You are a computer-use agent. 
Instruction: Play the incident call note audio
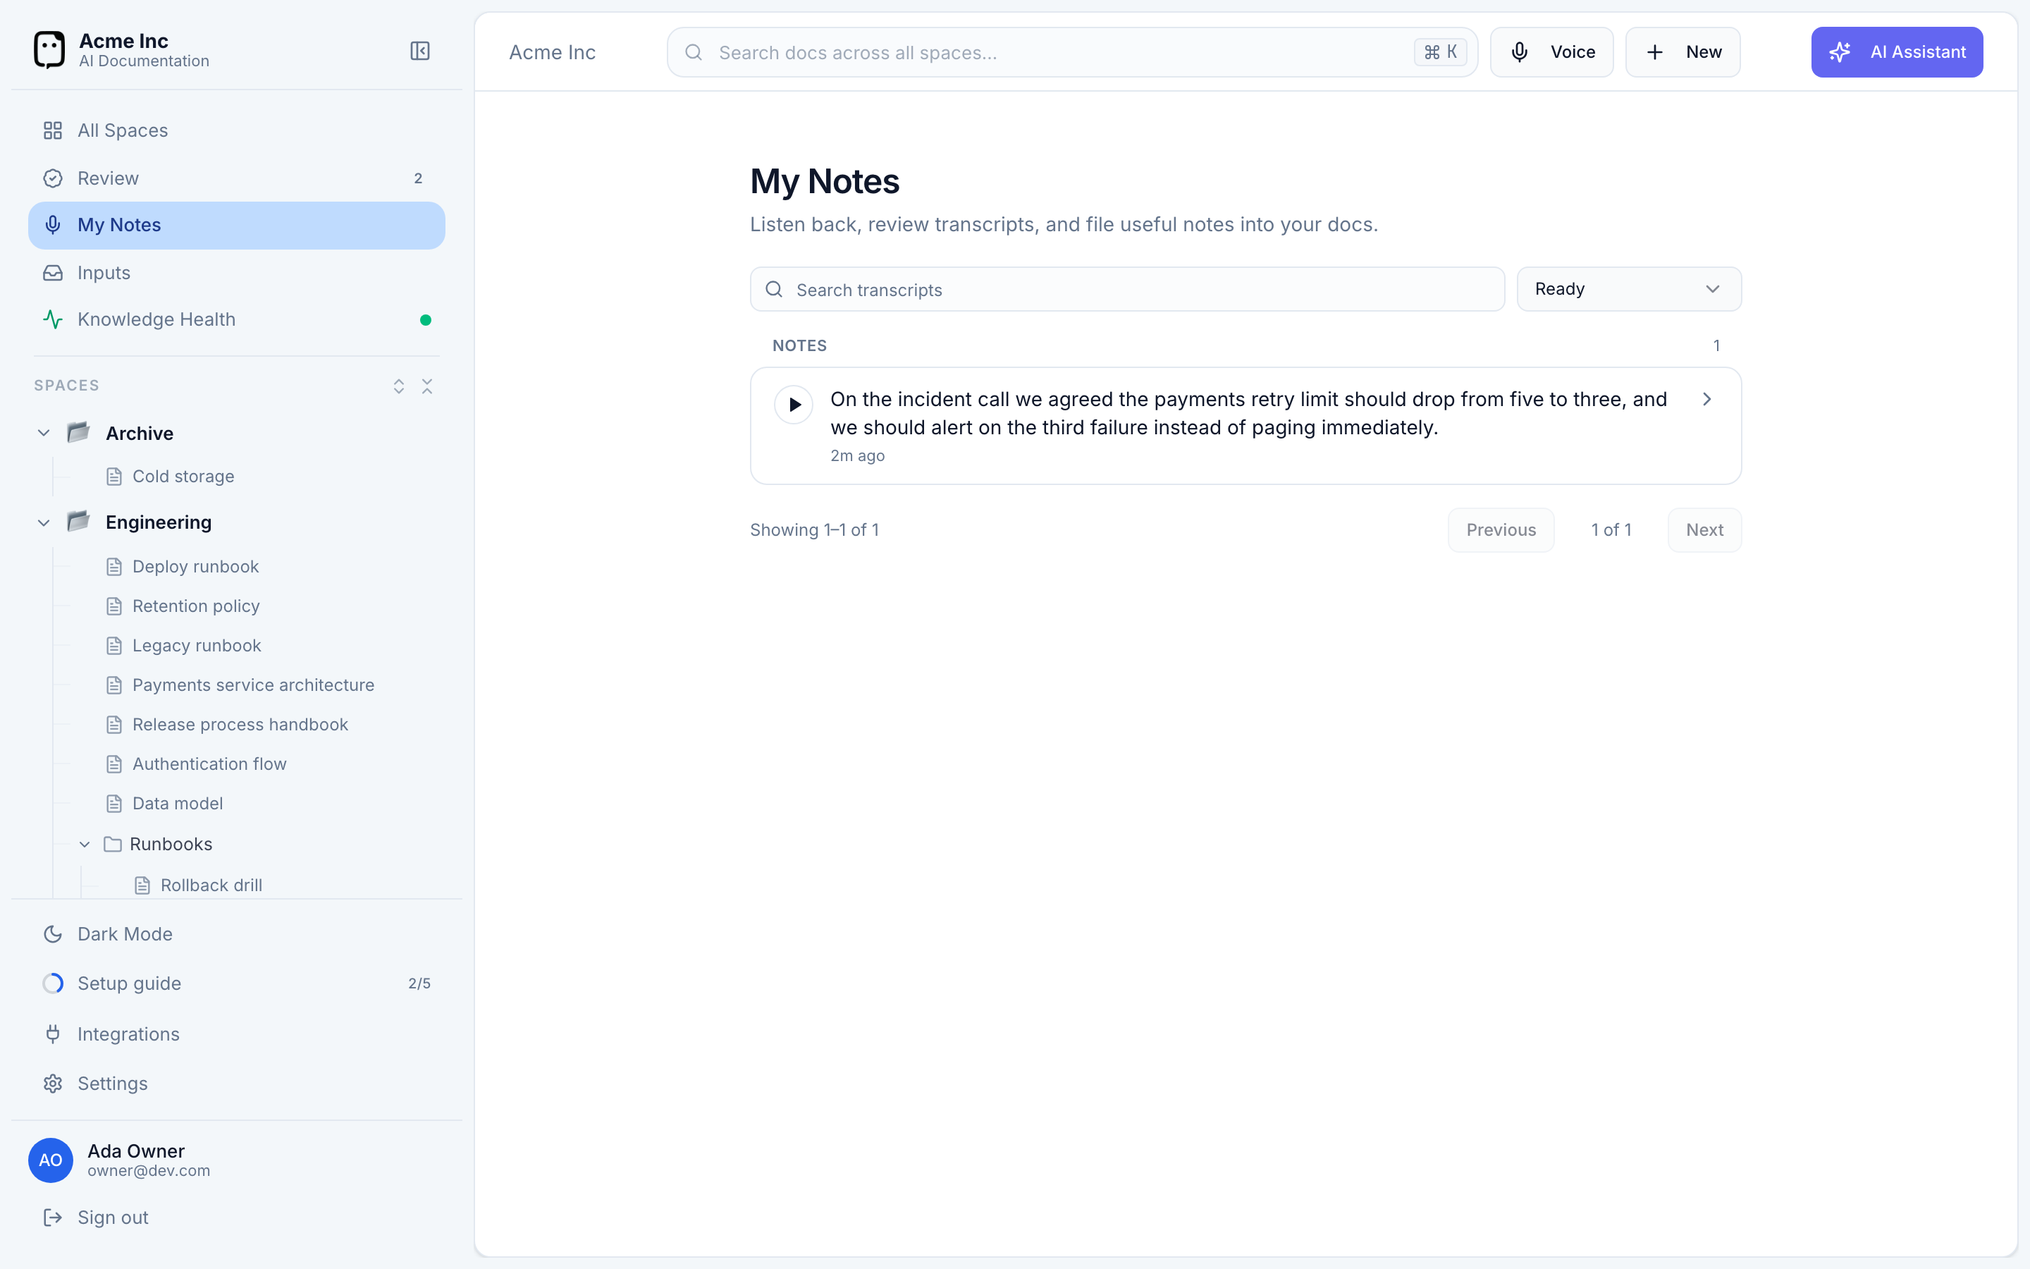tap(794, 405)
